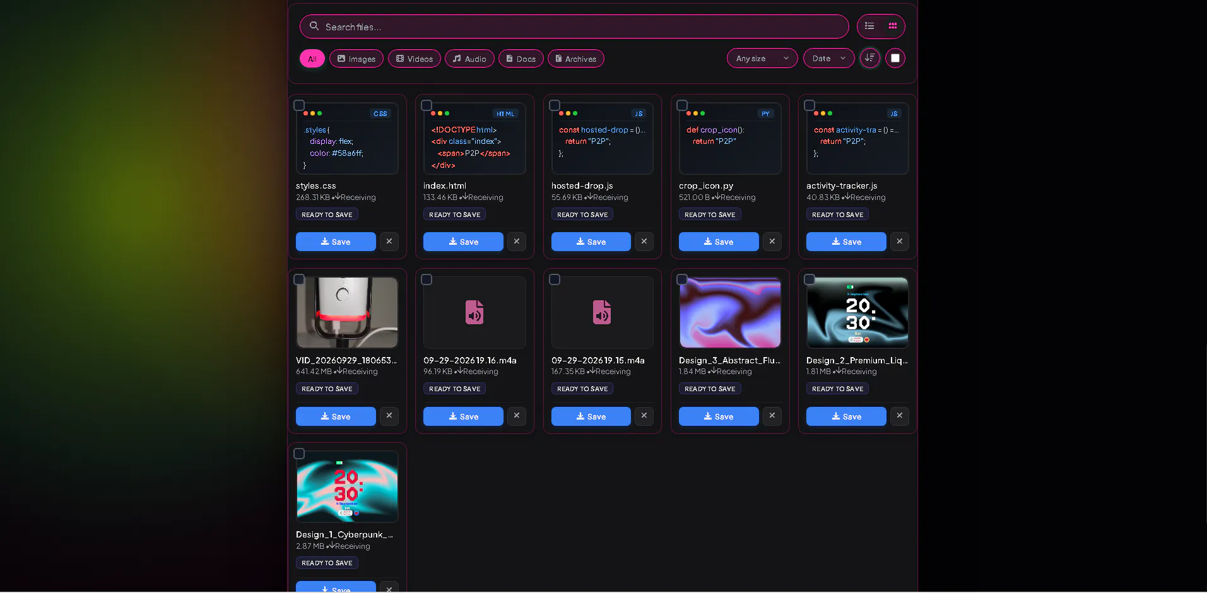Focus the Search files input
This screenshot has height=593, width=1207.
(574, 26)
